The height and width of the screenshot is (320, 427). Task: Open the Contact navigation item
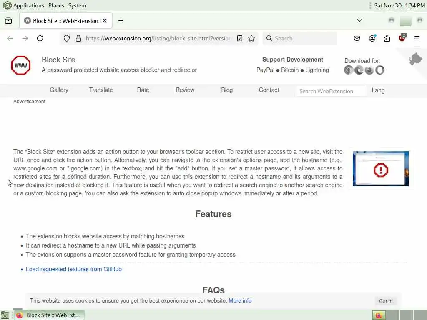click(x=269, y=90)
